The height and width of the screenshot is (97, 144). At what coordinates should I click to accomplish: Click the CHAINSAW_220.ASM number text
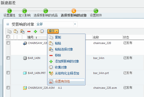41,88
